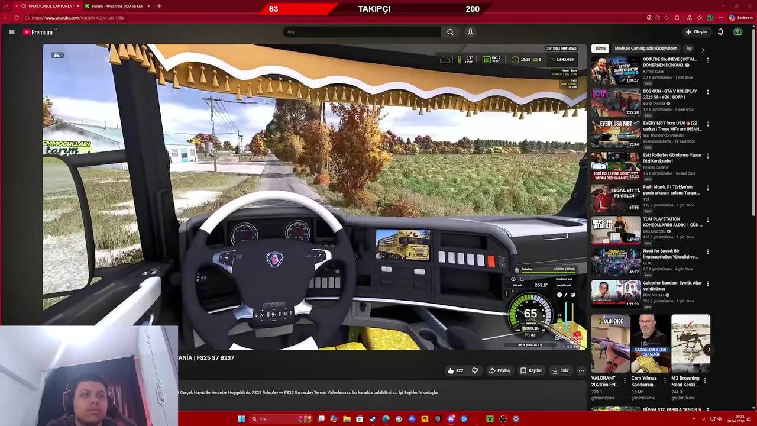Open options for Need for Speed video
This screenshot has width=757, height=426.
[707, 251]
